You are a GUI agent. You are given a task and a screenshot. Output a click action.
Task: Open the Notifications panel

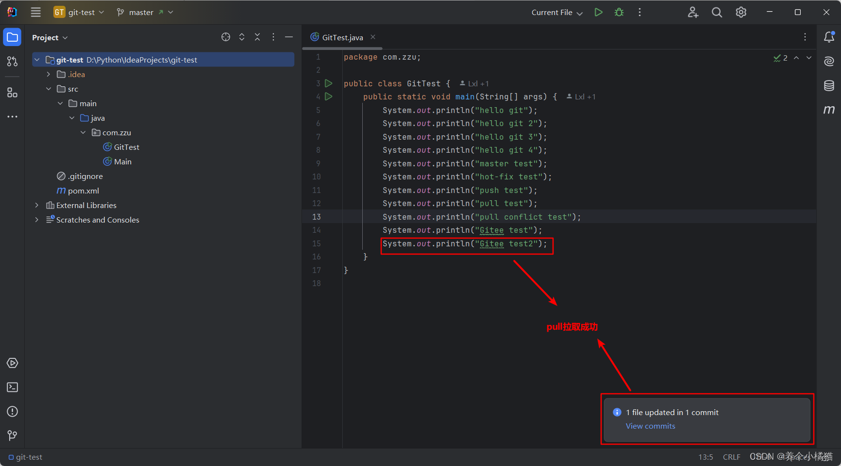pos(829,37)
